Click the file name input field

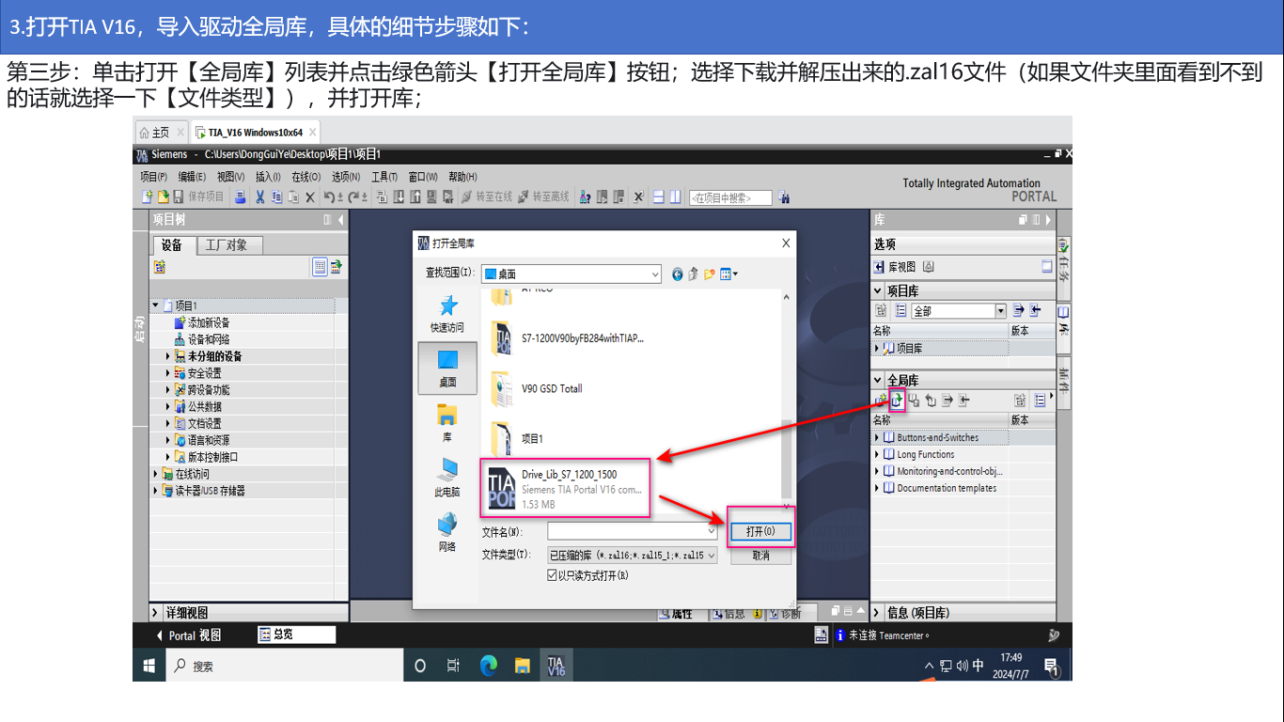point(633,532)
